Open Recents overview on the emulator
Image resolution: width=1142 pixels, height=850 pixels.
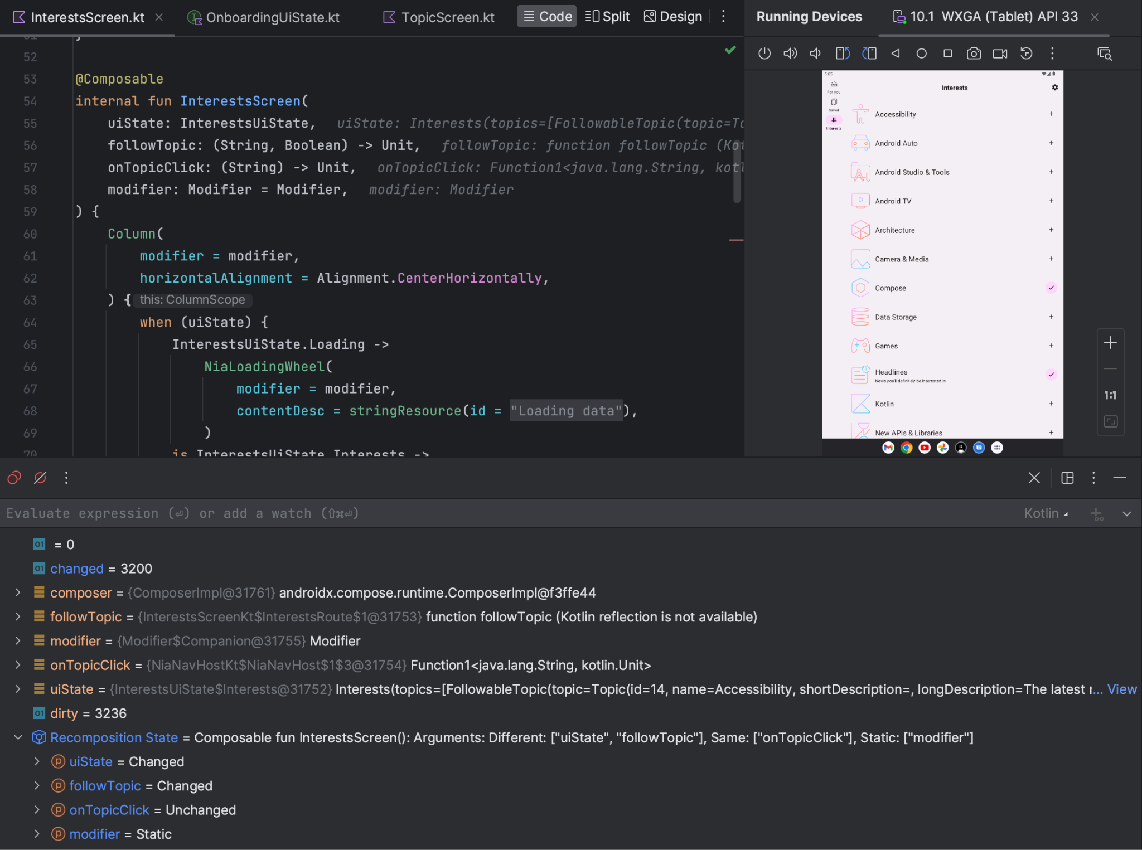point(947,54)
